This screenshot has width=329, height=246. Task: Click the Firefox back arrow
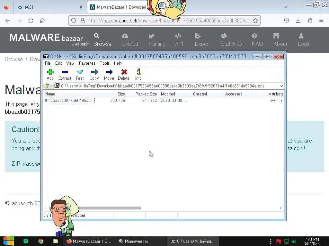pos(8,20)
